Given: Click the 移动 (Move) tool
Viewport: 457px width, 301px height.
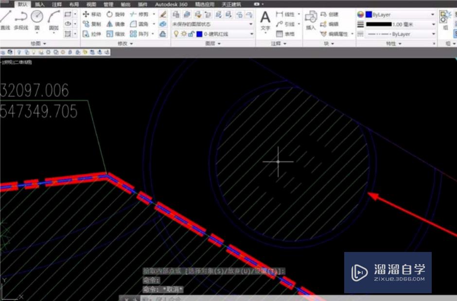Looking at the screenshot, I should coord(91,15).
